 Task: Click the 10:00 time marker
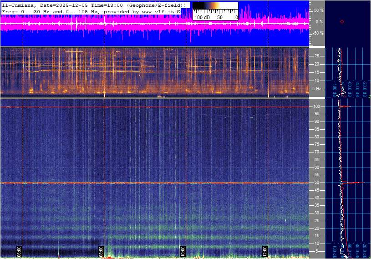183,251
